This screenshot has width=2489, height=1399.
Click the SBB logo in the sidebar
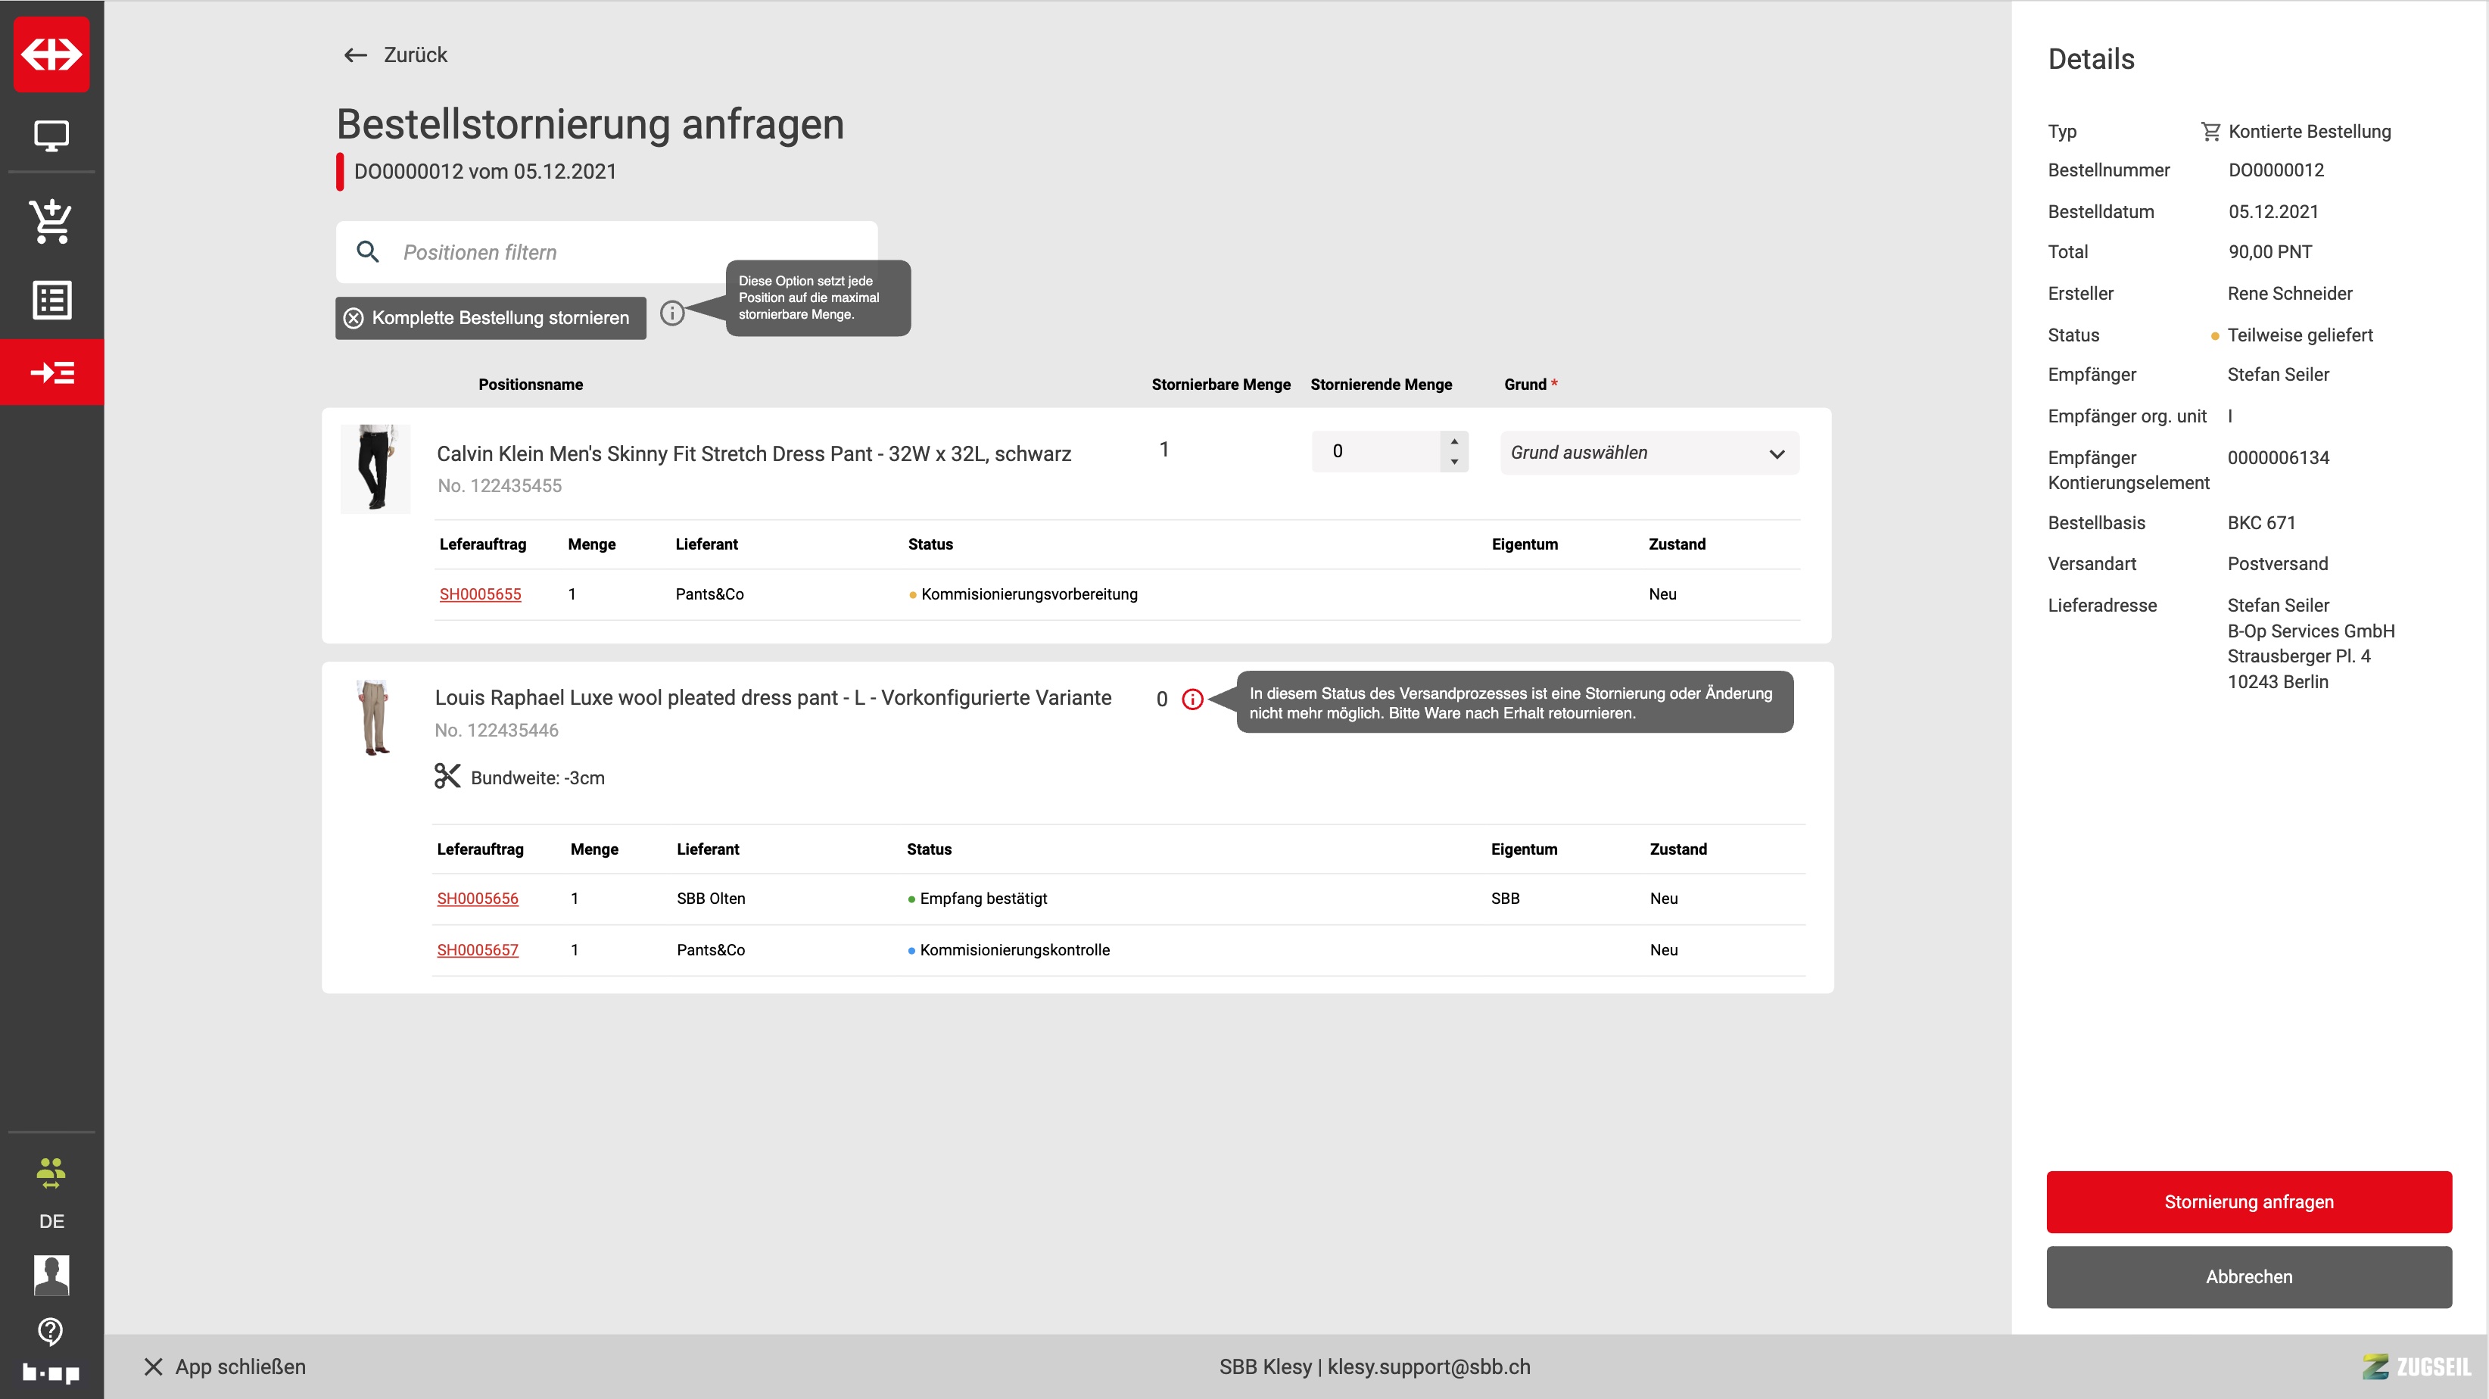[51, 54]
